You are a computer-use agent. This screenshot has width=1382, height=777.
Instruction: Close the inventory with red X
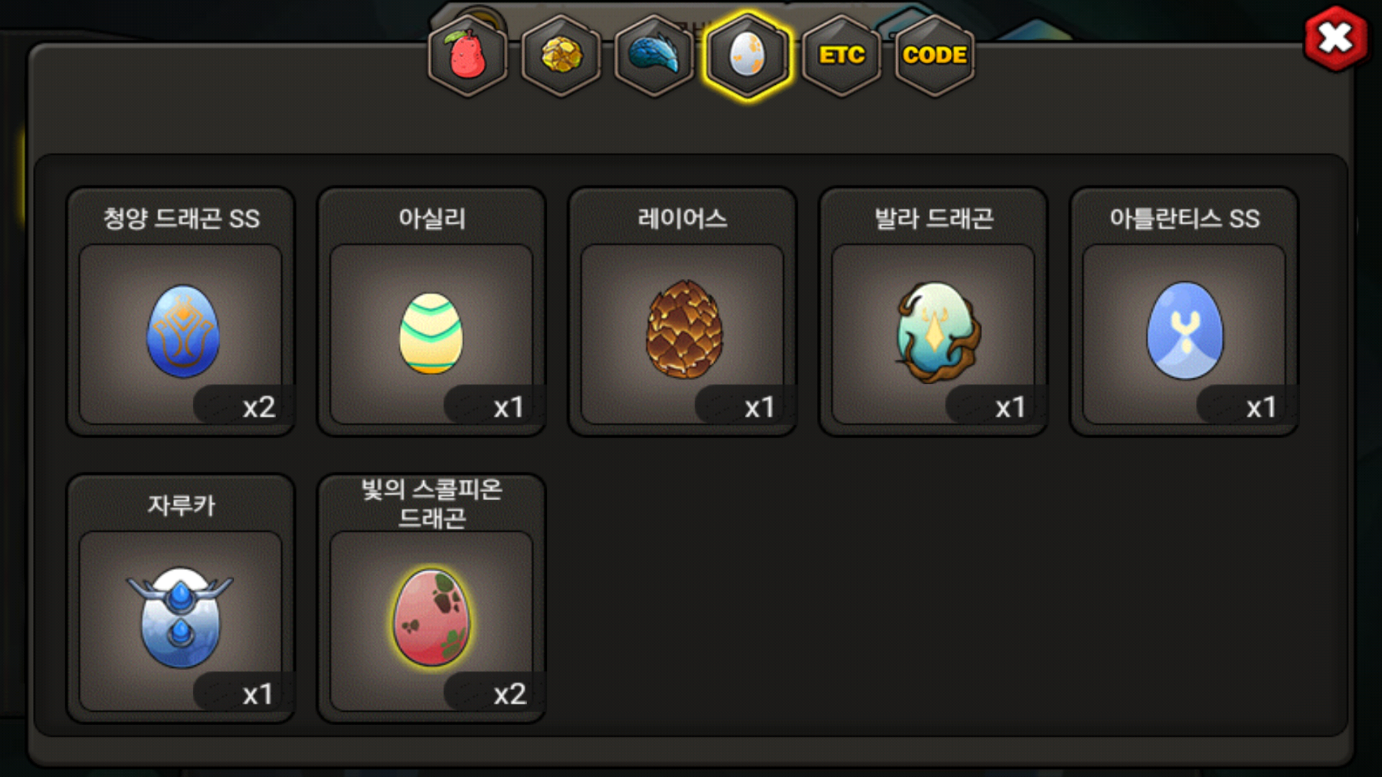[1336, 39]
